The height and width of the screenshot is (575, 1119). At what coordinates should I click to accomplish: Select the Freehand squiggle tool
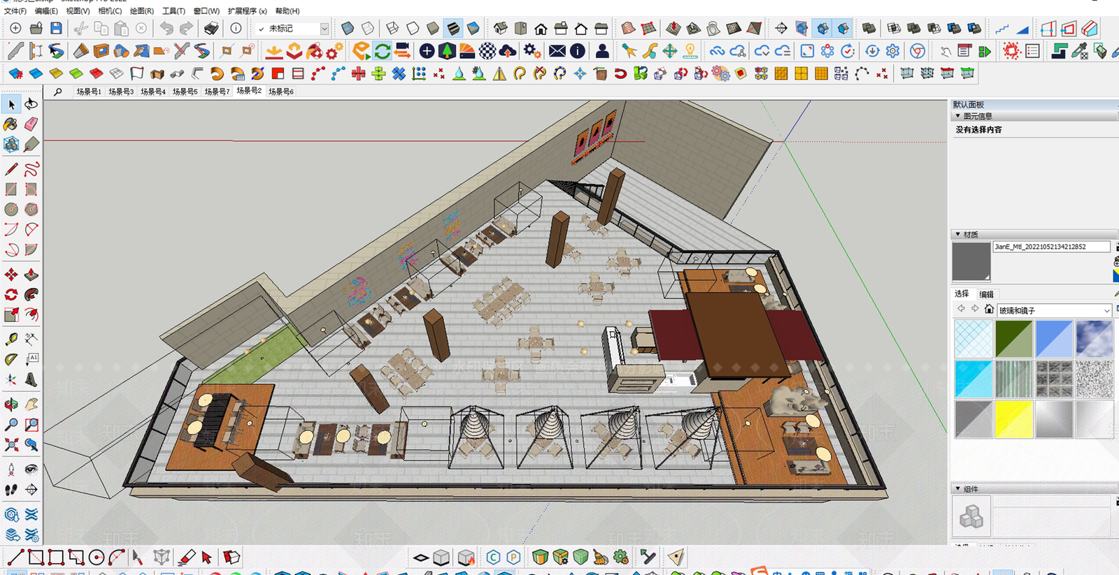tap(31, 169)
